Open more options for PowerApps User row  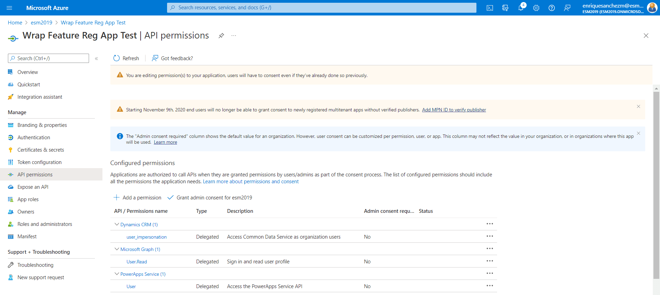(490, 286)
